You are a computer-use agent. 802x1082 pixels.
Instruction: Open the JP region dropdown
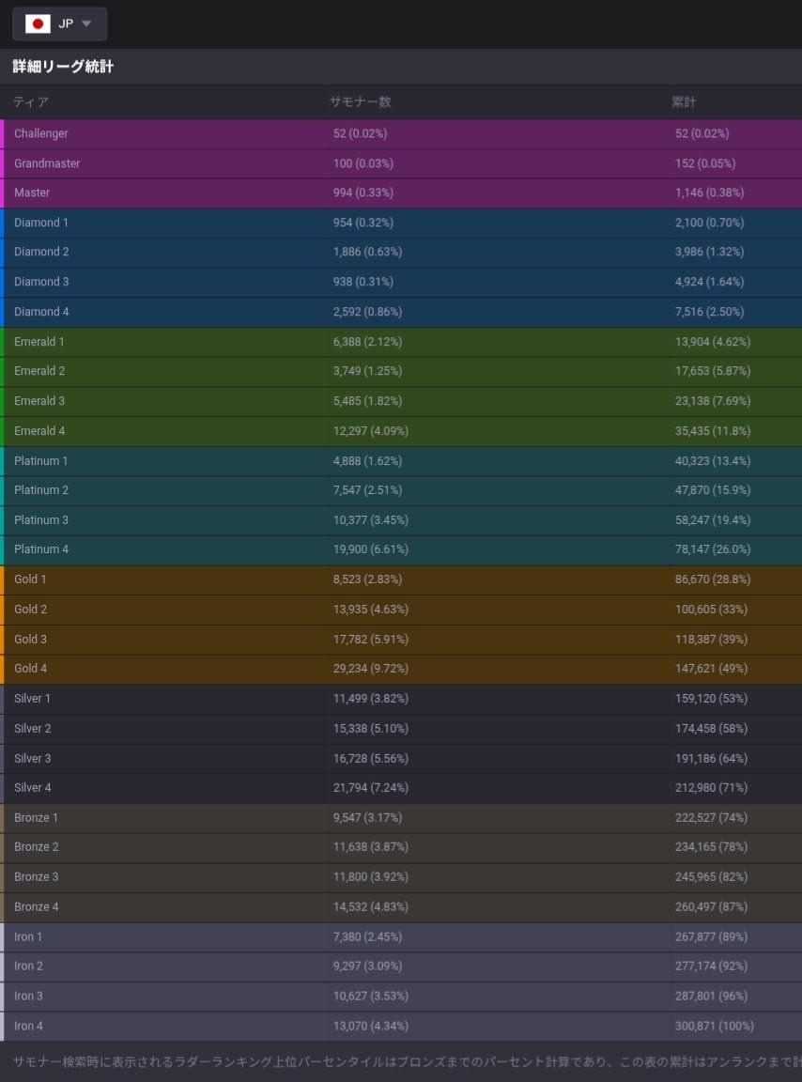[x=59, y=24]
